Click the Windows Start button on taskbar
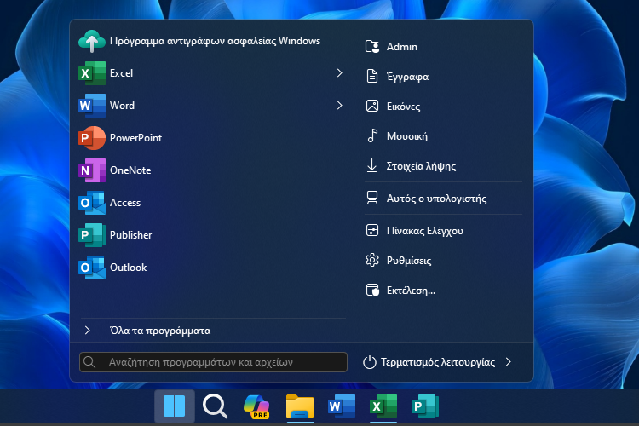The height and width of the screenshot is (426, 639). click(175, 406)
